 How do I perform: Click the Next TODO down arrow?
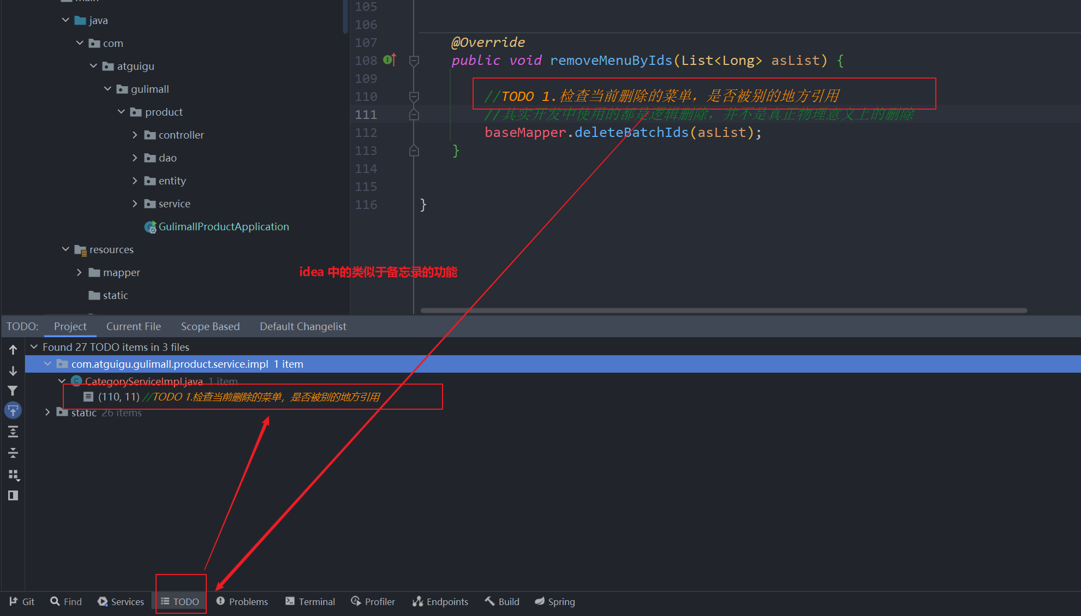(x=13, y=371)
